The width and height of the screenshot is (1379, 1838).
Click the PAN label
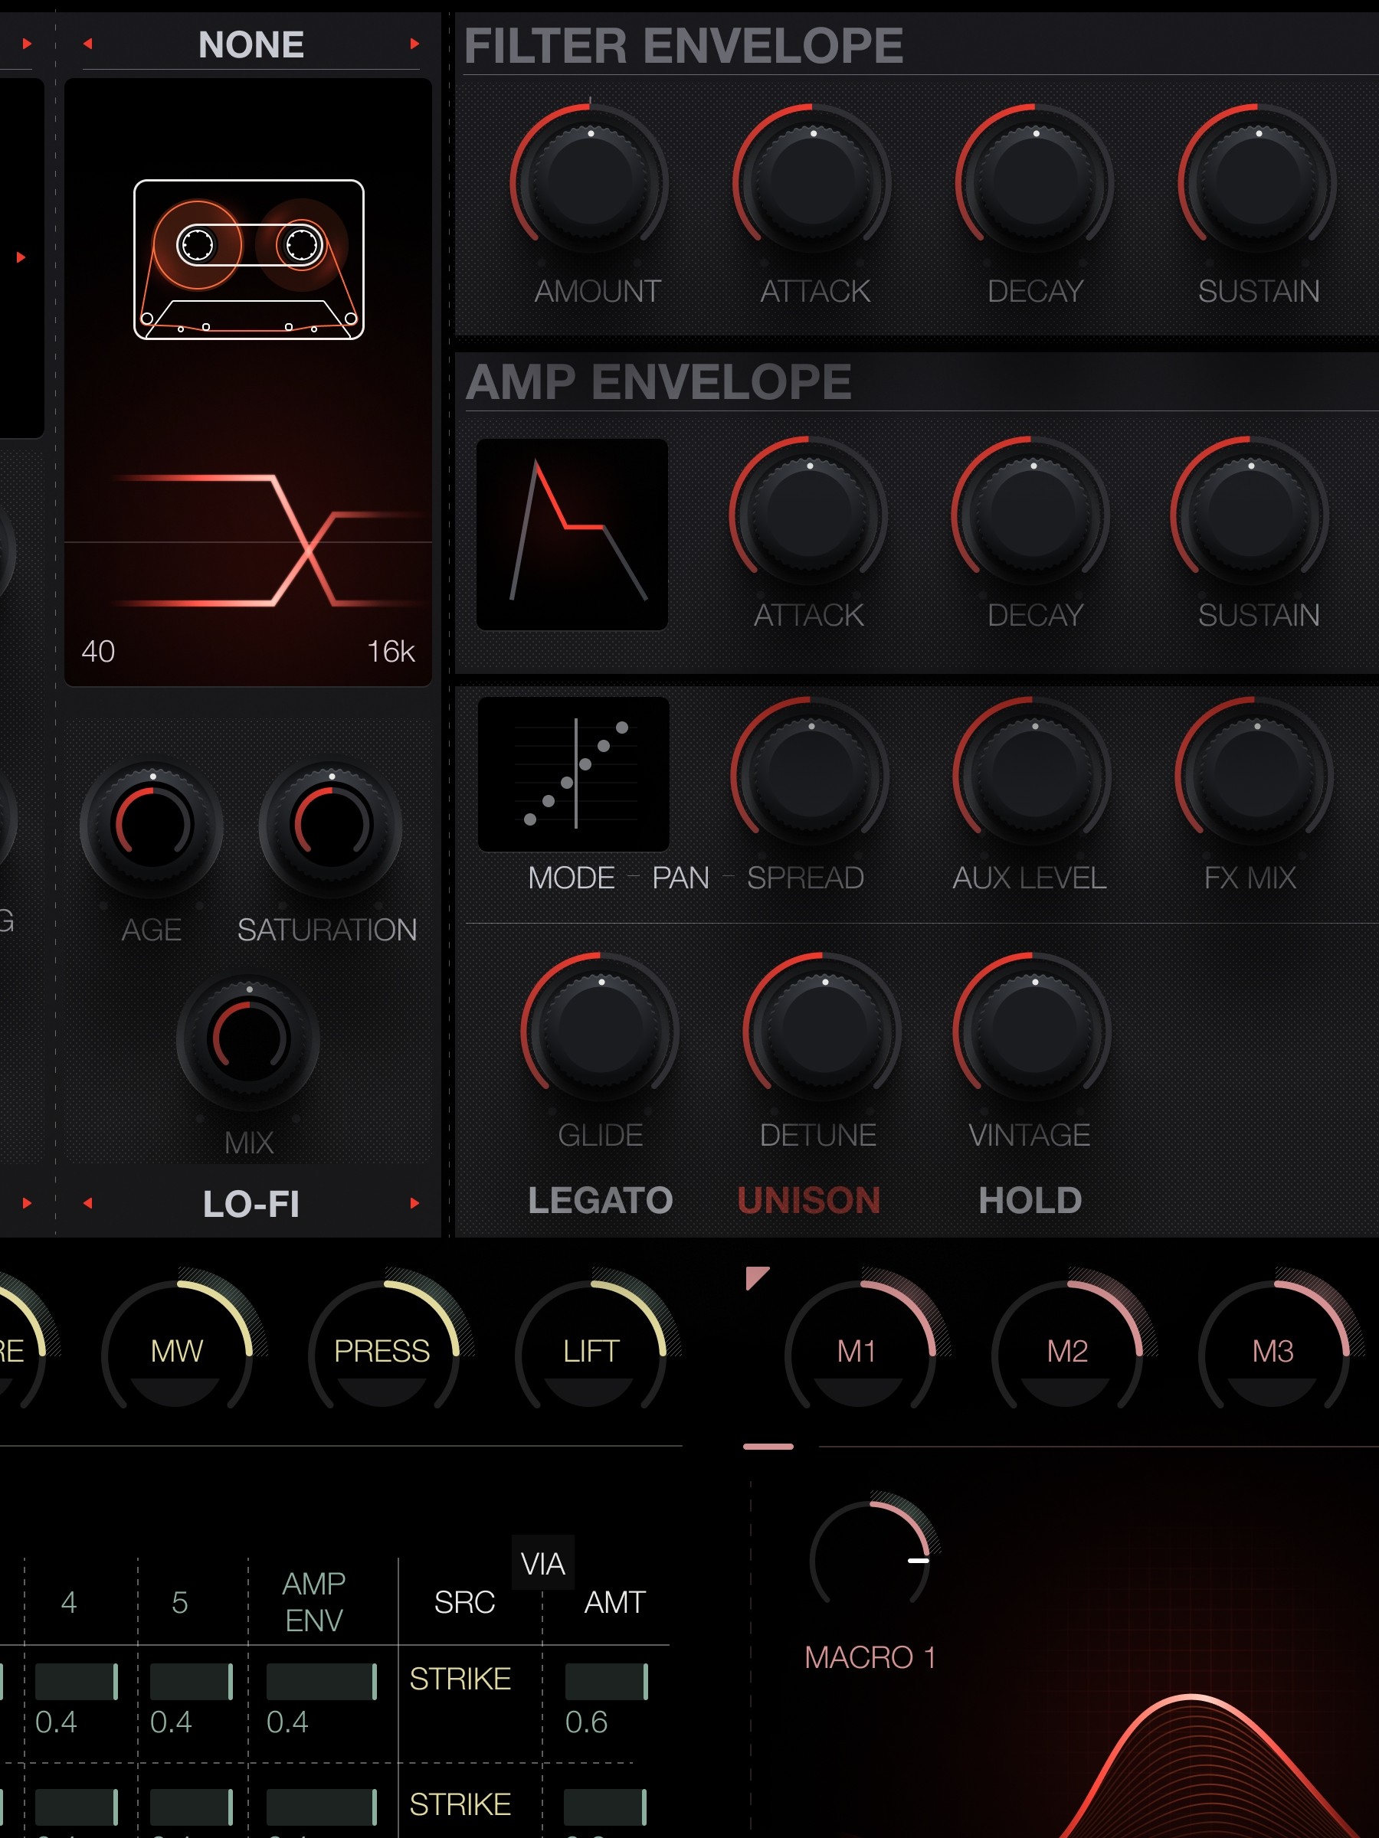(x=681, y=878)
